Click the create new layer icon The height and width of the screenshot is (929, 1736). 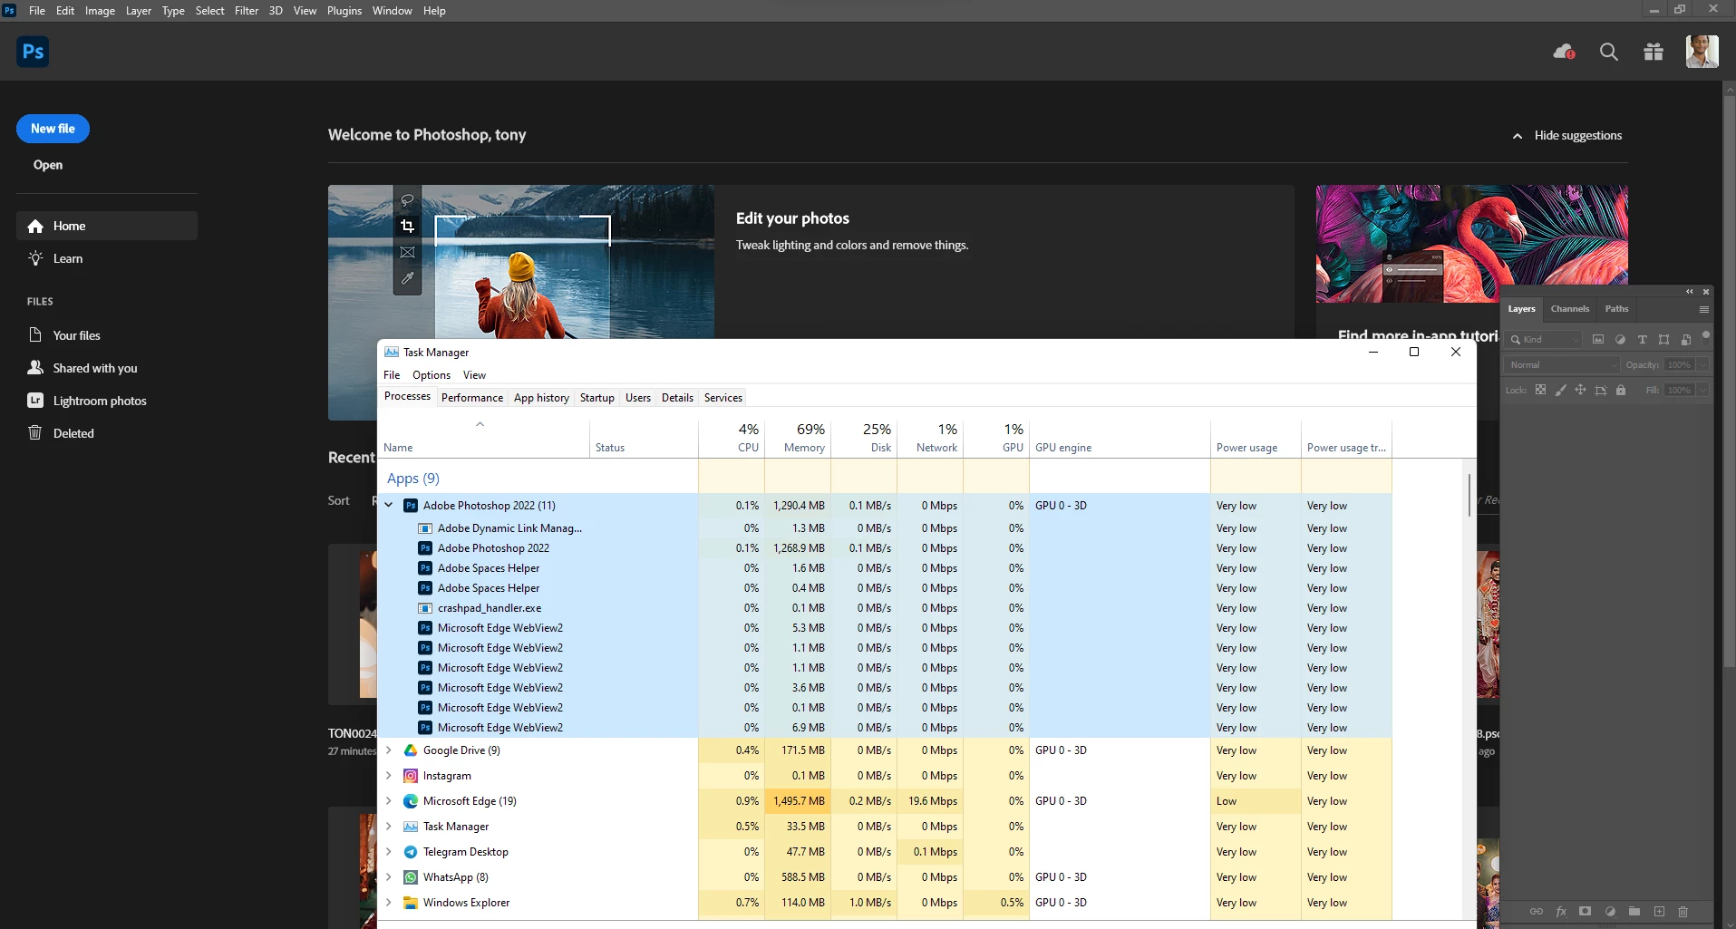tap(1659, 912)
